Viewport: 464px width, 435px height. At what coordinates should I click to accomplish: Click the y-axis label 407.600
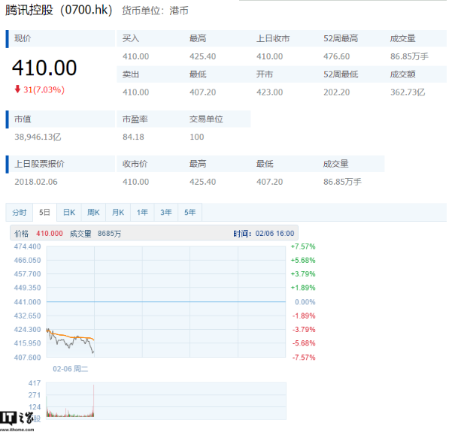pyautogui.click(x=27, y=357)
